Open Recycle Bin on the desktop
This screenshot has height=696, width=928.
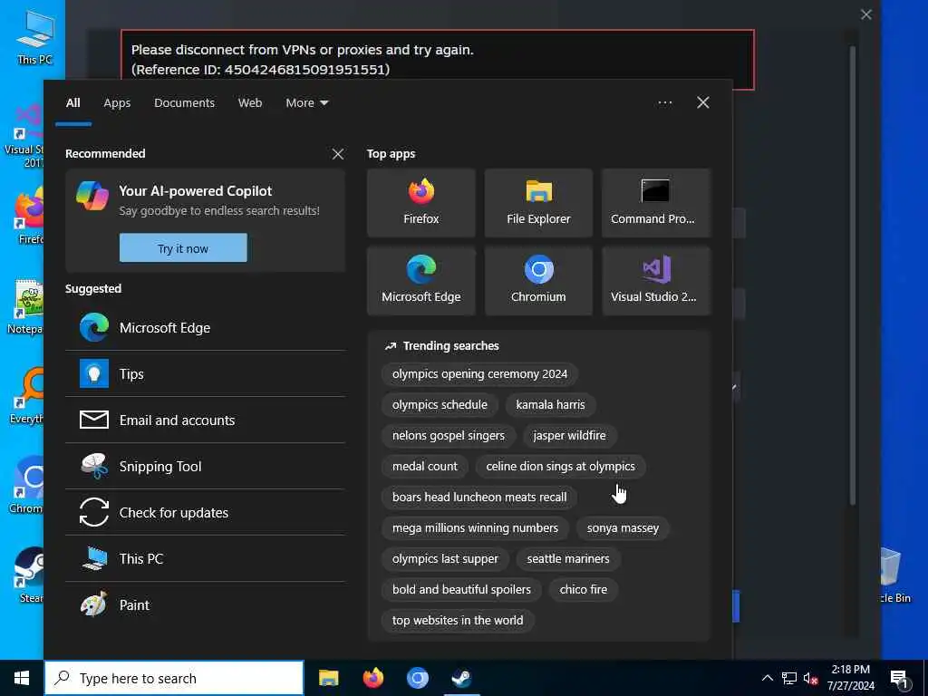pos(895,575)
